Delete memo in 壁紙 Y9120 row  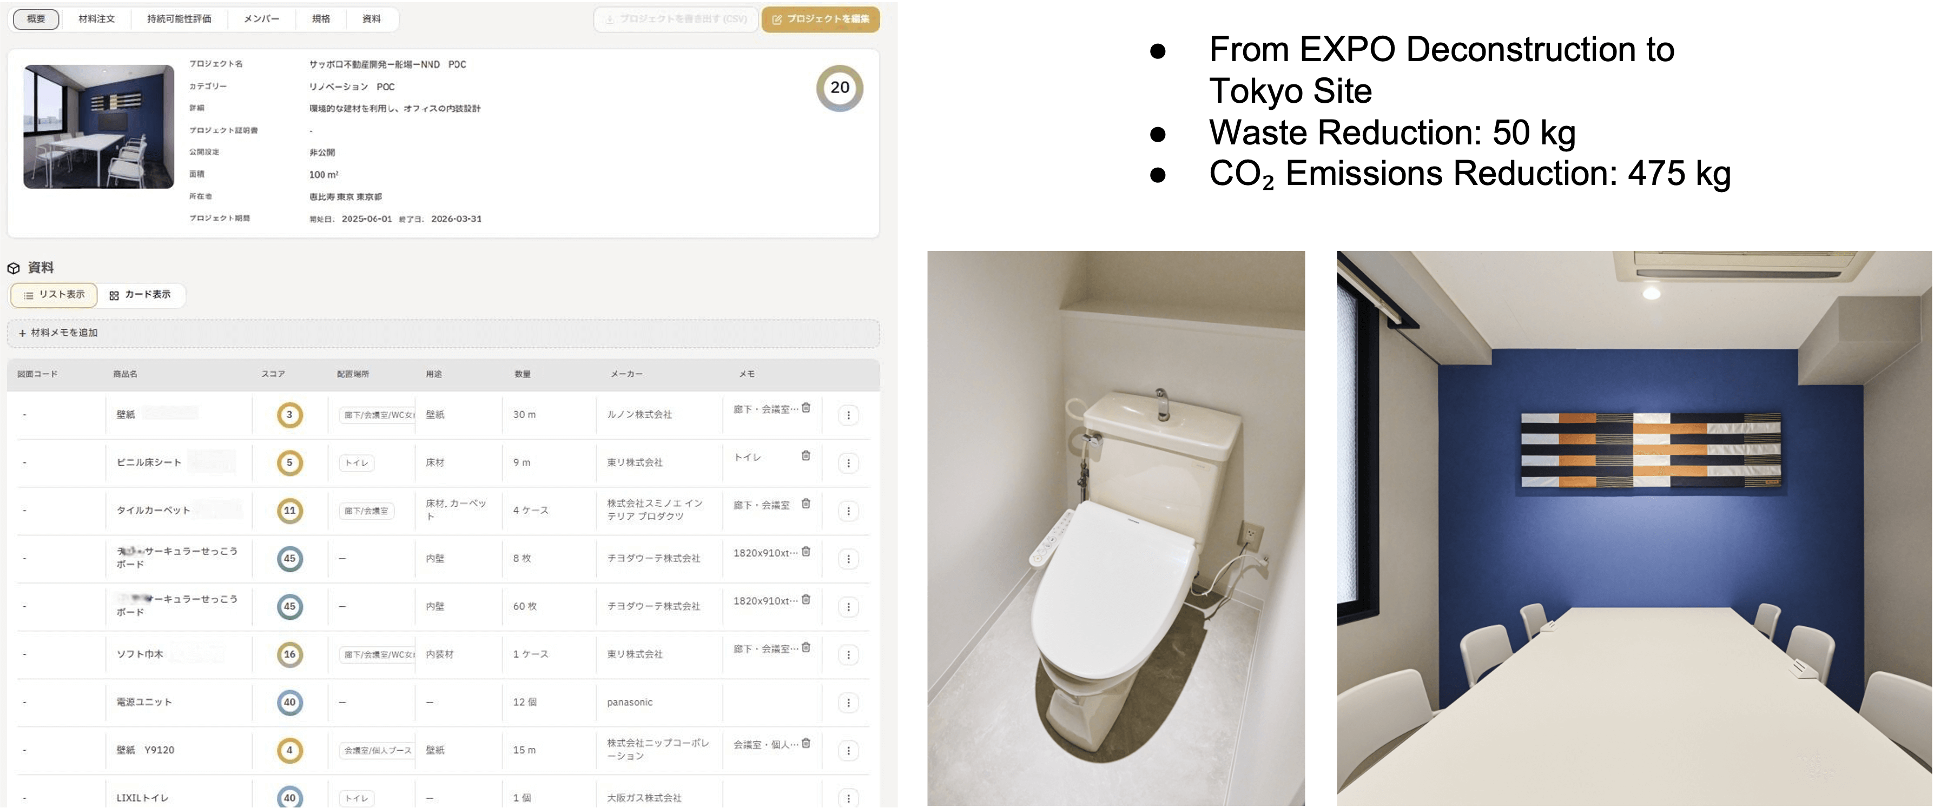[806, 744]
